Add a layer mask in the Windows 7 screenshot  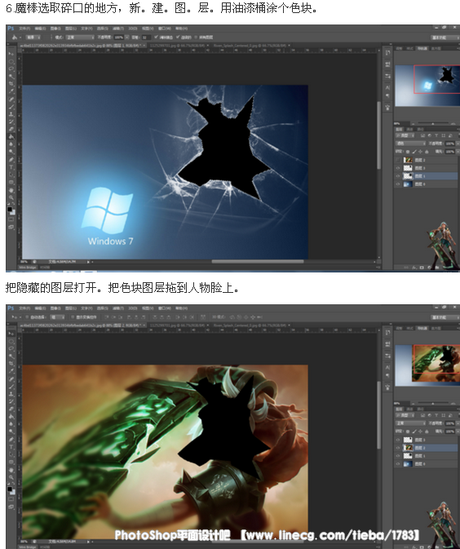click(422, 268)
